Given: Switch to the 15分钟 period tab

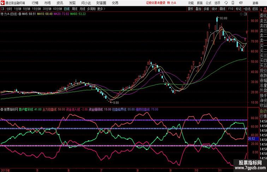Looking at the screenshot, I should (36, 9).
